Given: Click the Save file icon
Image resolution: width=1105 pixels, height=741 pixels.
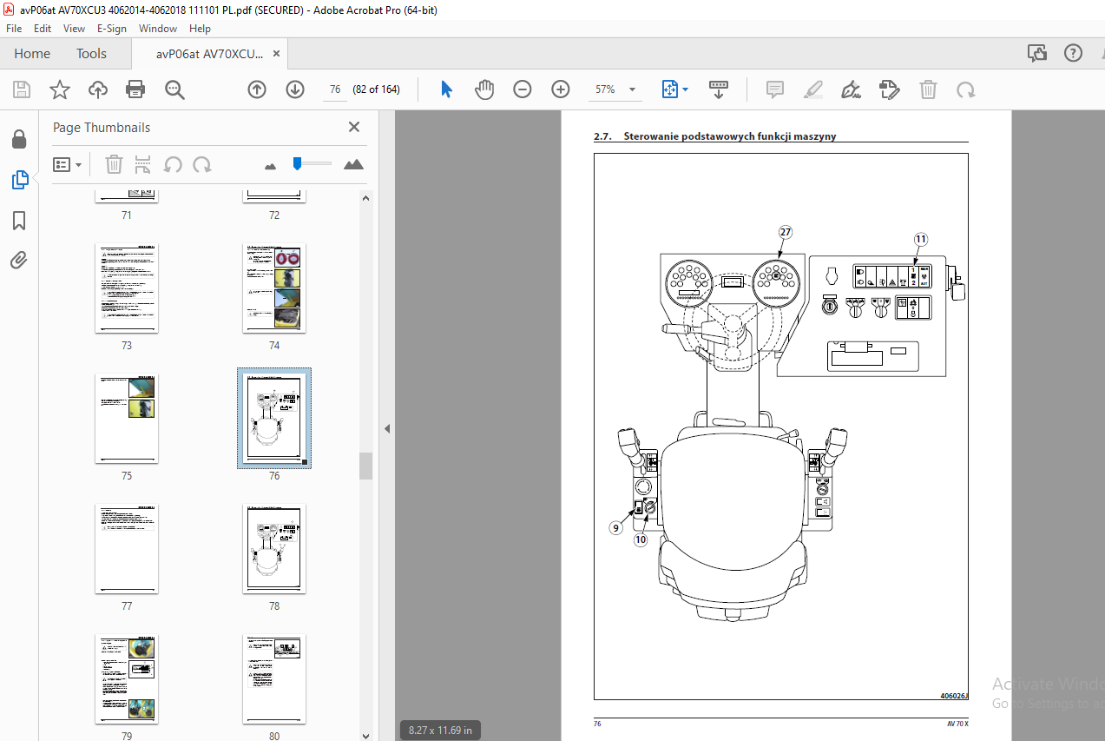Looking at the screenshot, I should click(x=22, y=89).
